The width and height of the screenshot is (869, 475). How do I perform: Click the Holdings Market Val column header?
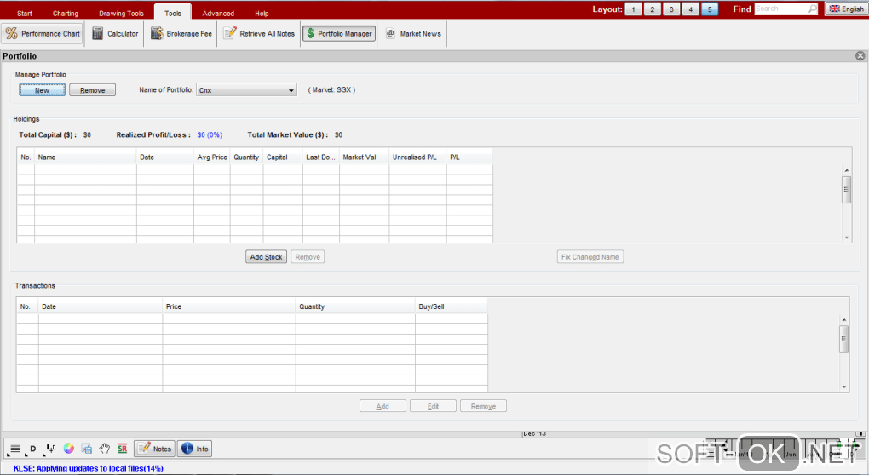[364, 157]
